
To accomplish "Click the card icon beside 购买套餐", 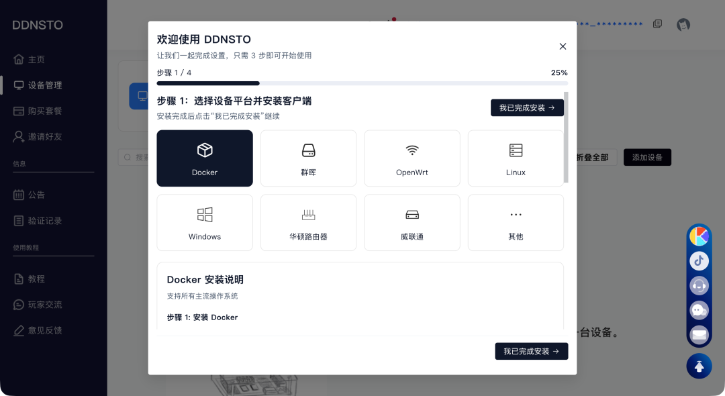I will [19, 111].
